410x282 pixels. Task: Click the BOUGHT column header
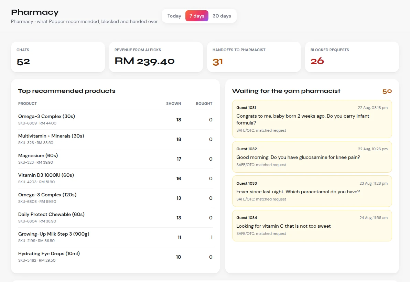[x=204, y=104]
